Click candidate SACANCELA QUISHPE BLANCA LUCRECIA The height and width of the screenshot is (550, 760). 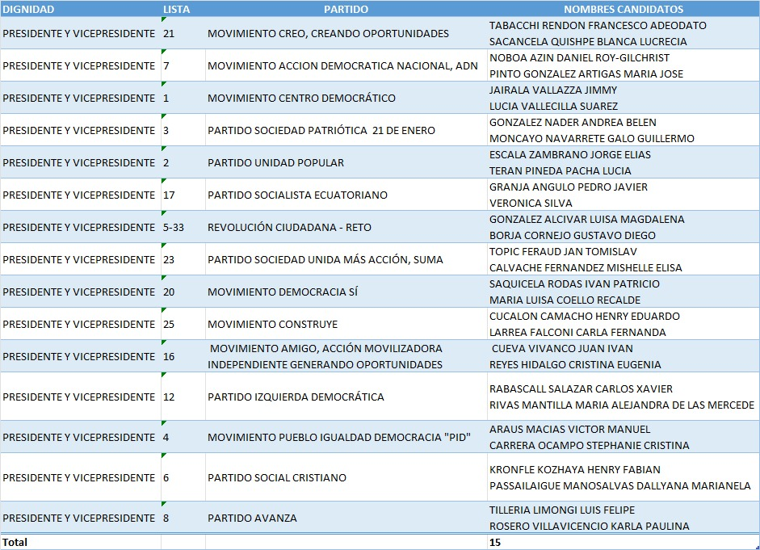coord(588,42)
